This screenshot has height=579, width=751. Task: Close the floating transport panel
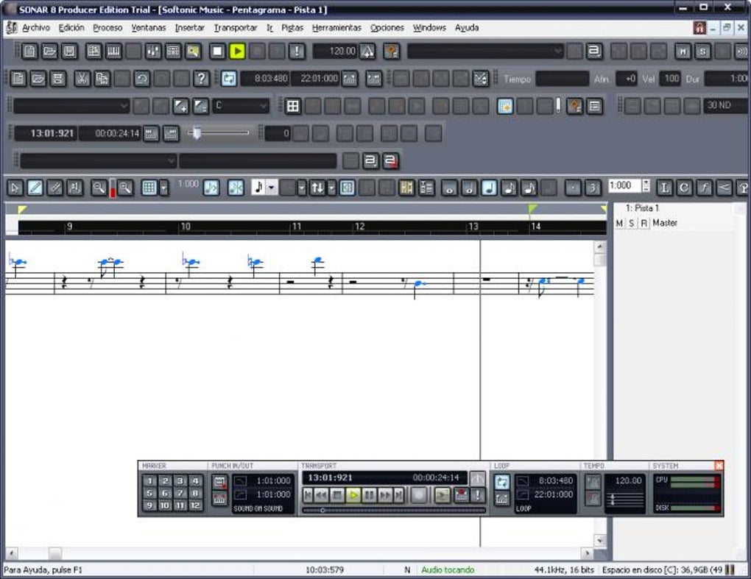(719, 466)
